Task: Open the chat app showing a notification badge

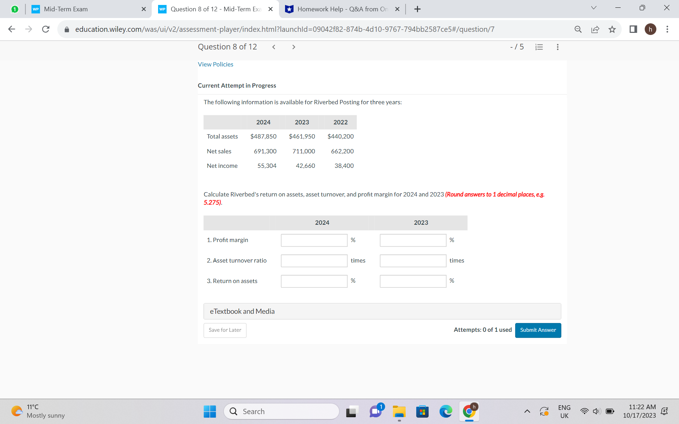Action: tap(376, 411)
